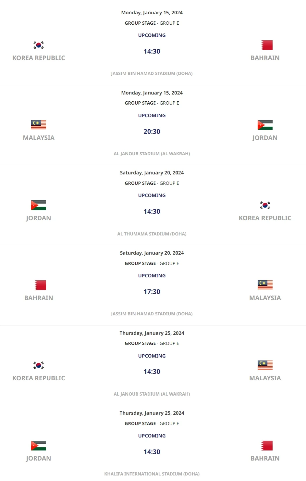Click Korea Republic flag in Malaysia match, January 25
This screenshot has width=306, height=481.
pyautogui.click(x=39, y=365)
